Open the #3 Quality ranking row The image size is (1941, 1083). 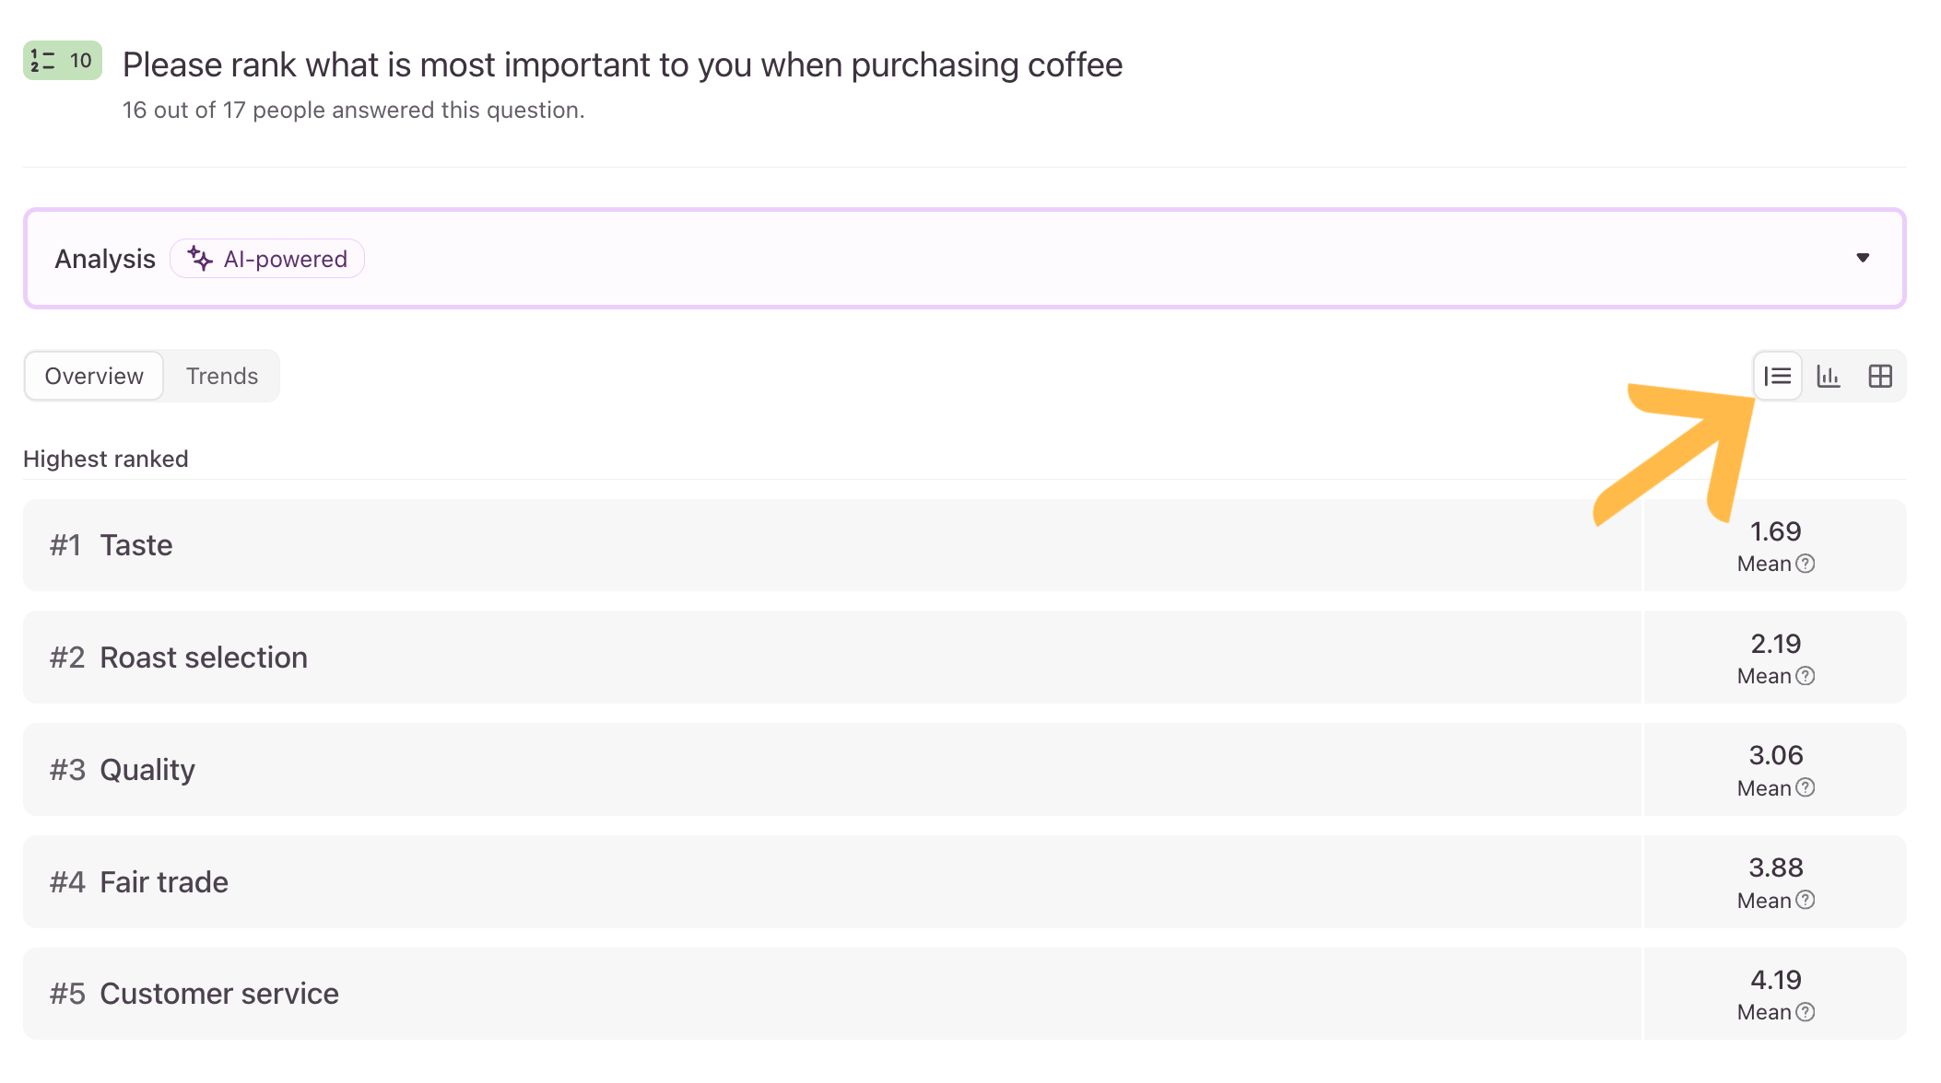(x=964, y=770)
